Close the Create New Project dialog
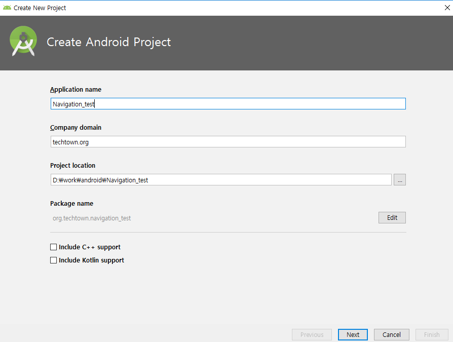Viewport: 453px width, 342px height. [447, 8]
